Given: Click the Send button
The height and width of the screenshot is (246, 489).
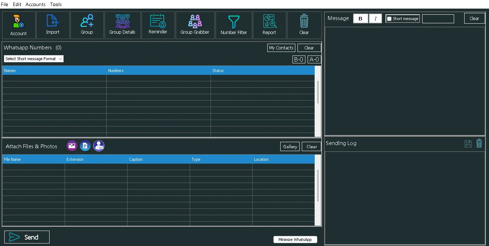Looking at the screenshot, I should [27, 237].
